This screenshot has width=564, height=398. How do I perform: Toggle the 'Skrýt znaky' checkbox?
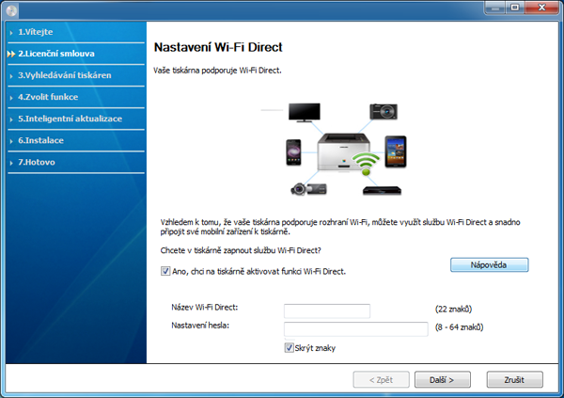tap(289, 348)
